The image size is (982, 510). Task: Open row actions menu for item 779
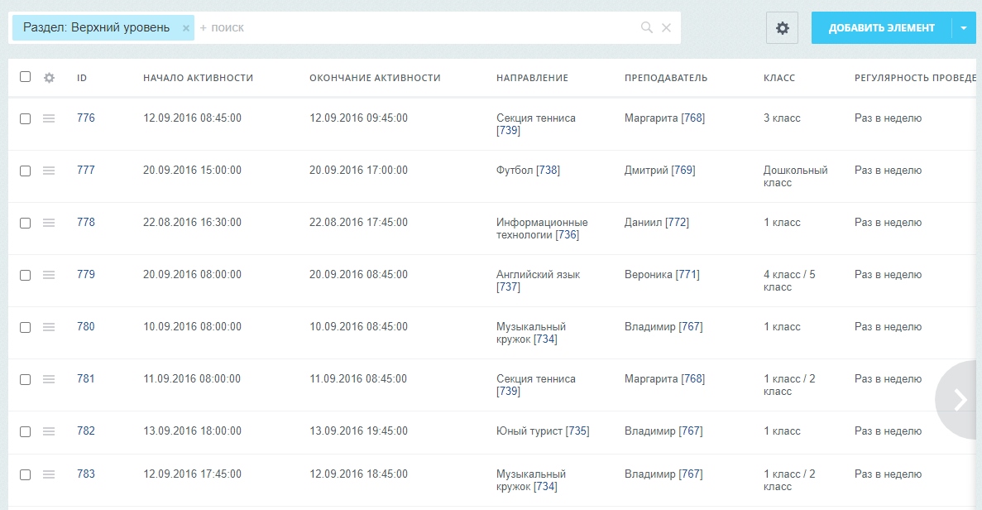(x=49, y=274)
